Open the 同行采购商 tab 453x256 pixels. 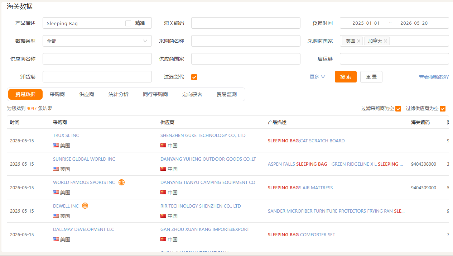point(155,94)
